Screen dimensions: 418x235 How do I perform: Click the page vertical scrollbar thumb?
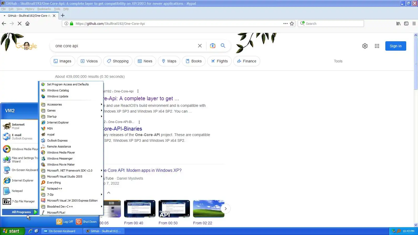click(416, 63)
